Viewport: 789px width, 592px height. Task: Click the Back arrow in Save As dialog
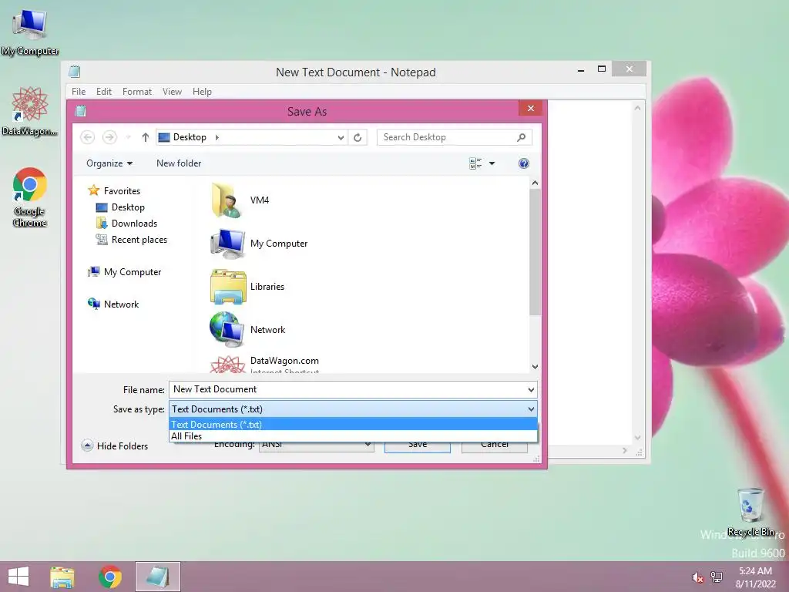pyautogui.click(x=88, y=137)
